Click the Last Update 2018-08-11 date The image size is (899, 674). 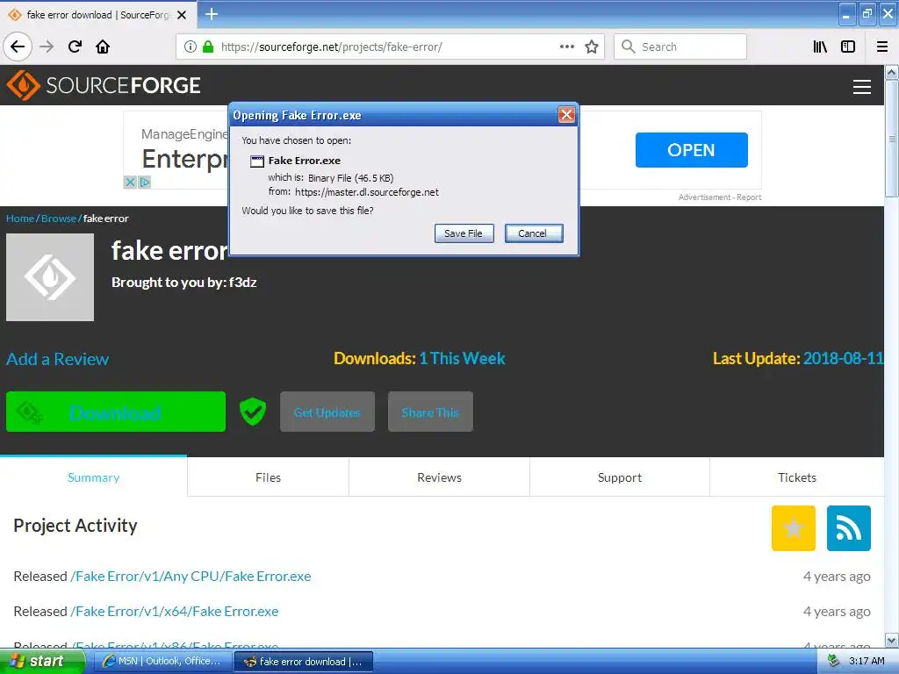click(843, 358)
